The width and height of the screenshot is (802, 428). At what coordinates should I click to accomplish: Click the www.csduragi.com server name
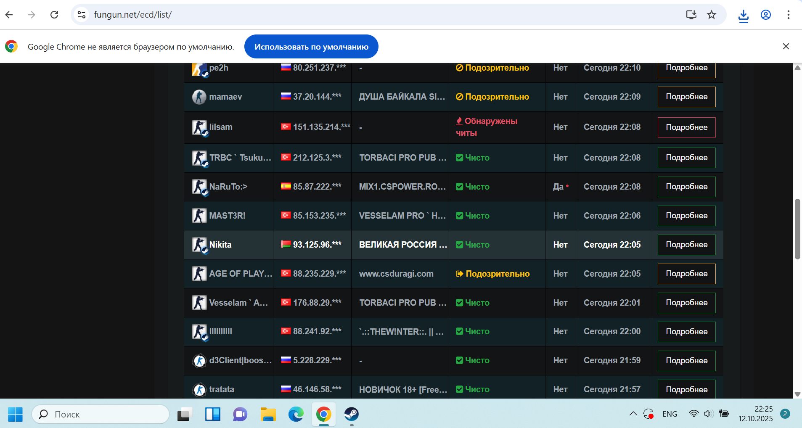point(396,274)
